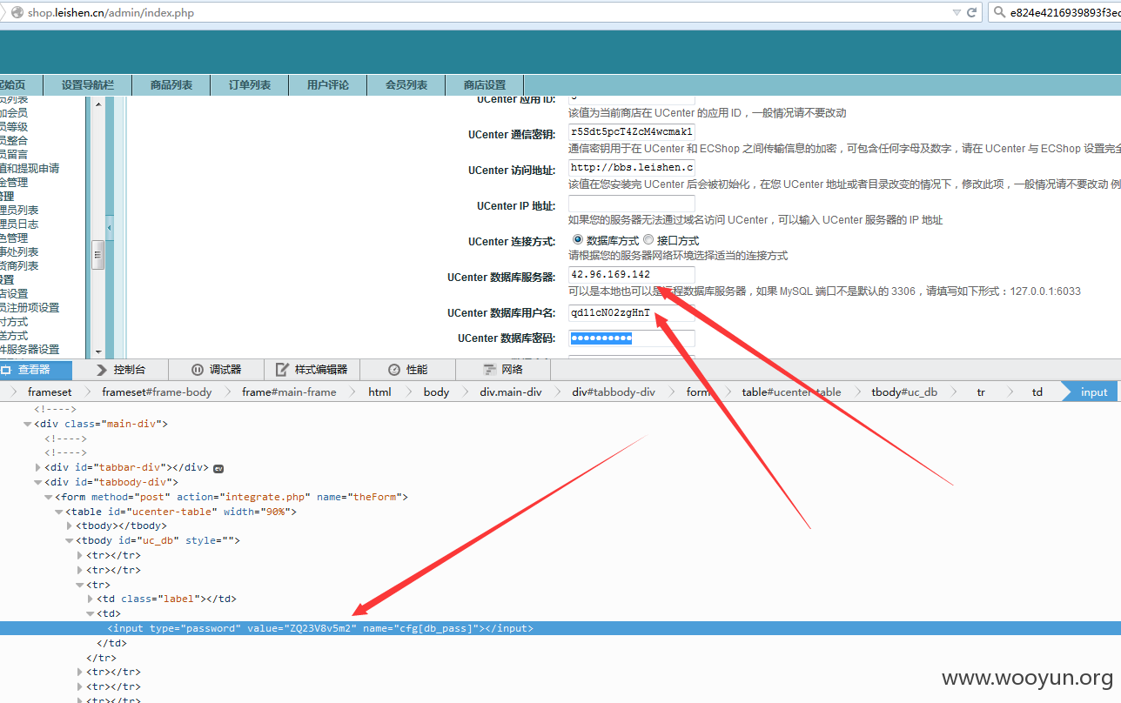Collapse the div id tabbody-div node
Viewport: 1121px width, 703px height.
[x=37, y=482]
